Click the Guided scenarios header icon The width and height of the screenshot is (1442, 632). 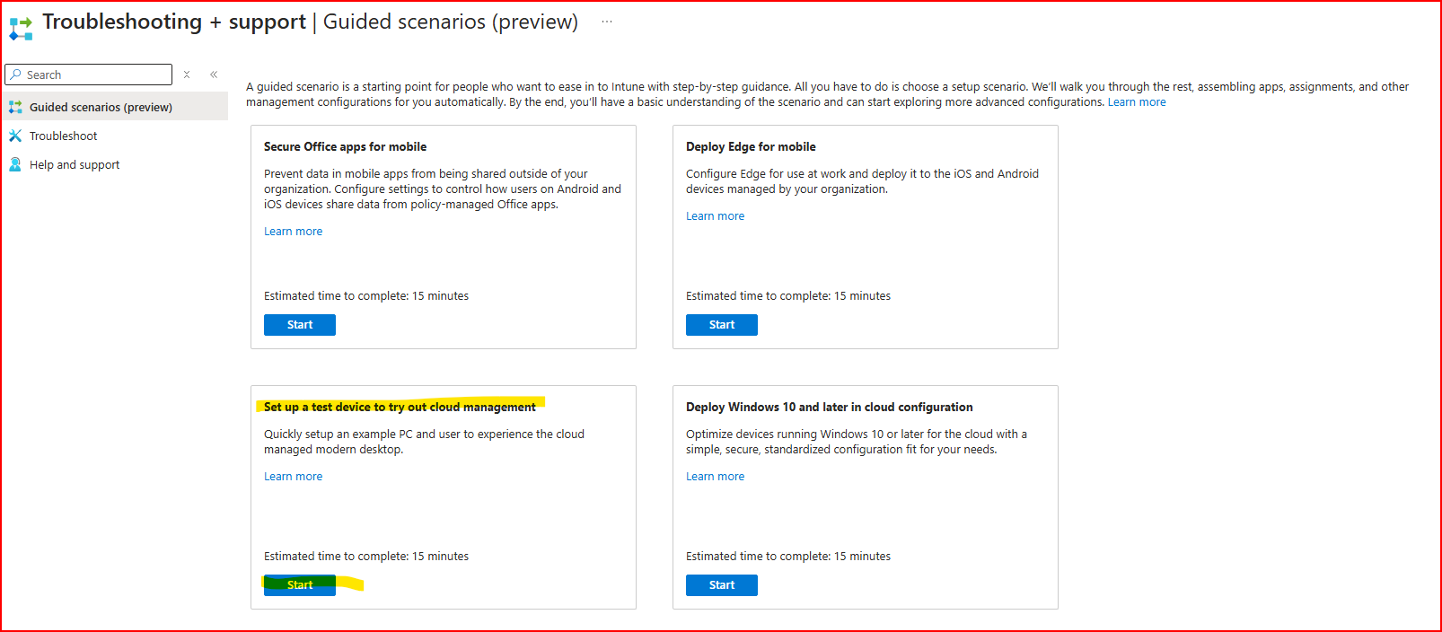pyautogui.click(x=21, y=29)
